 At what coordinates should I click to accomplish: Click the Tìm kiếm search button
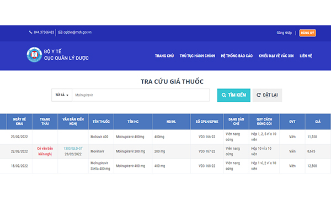pos(234,95)
